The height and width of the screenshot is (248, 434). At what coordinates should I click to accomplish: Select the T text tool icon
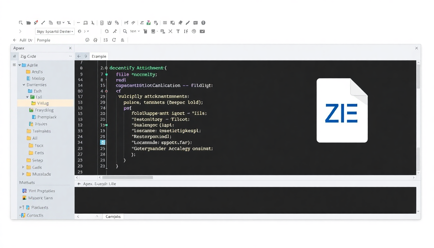coord(178,31)
